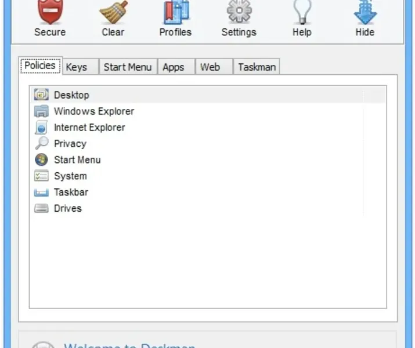
Task: Open the Apps tab
Action: [176, 67]
